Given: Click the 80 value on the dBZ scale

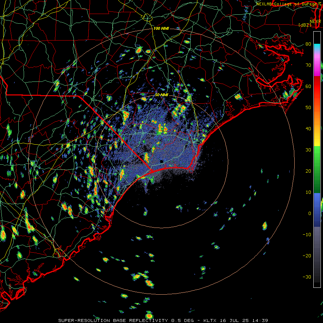Looking at the screenshot, I should point(308,44).
